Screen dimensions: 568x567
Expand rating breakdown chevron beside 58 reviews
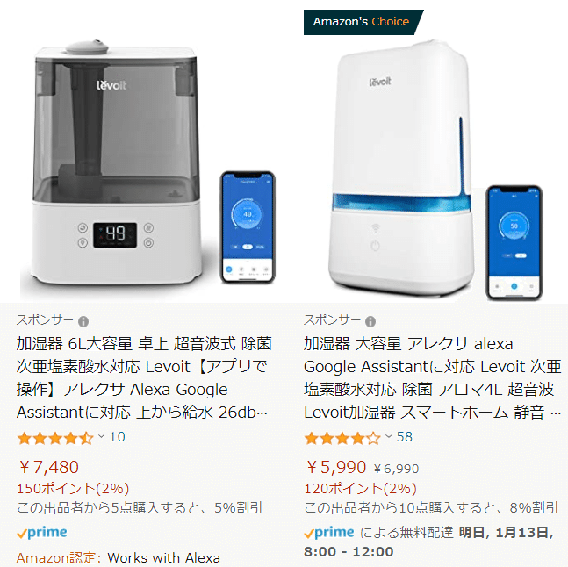(388, 436)
